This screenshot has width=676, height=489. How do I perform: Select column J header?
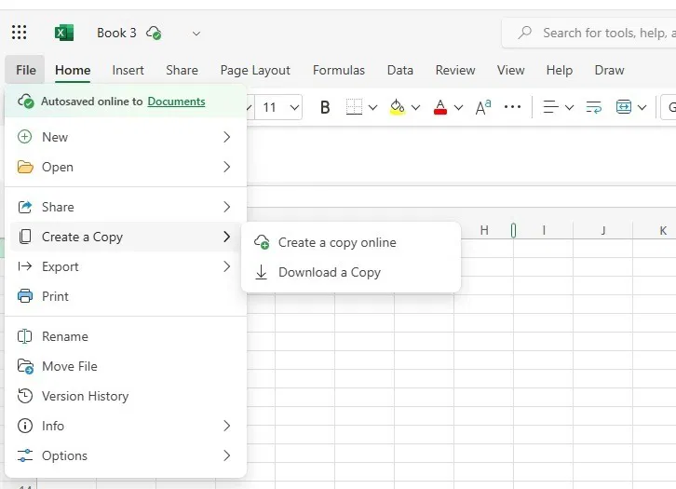tap(603, 231)
